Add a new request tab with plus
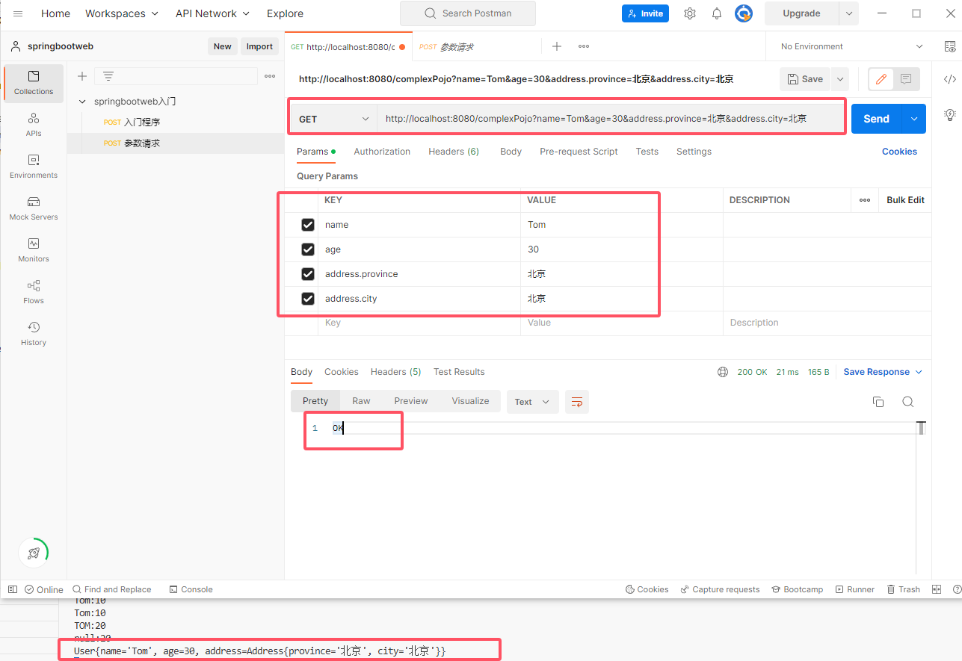Viewport: 962px width, 661px height. coord(557,46)
